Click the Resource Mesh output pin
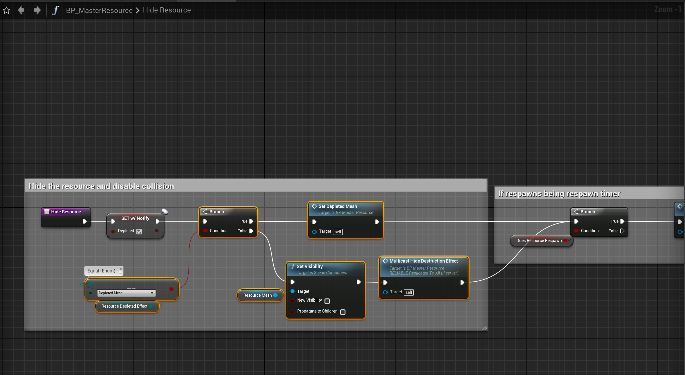 tap(276, 295)
